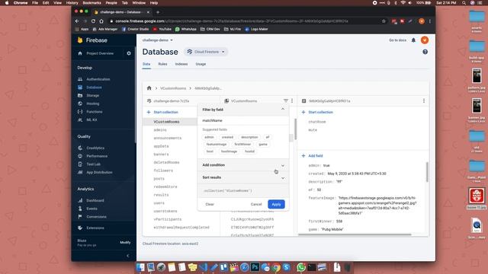Click Apply in filter dialog
This screenshot has height=274, width=488.
[276, 204]
